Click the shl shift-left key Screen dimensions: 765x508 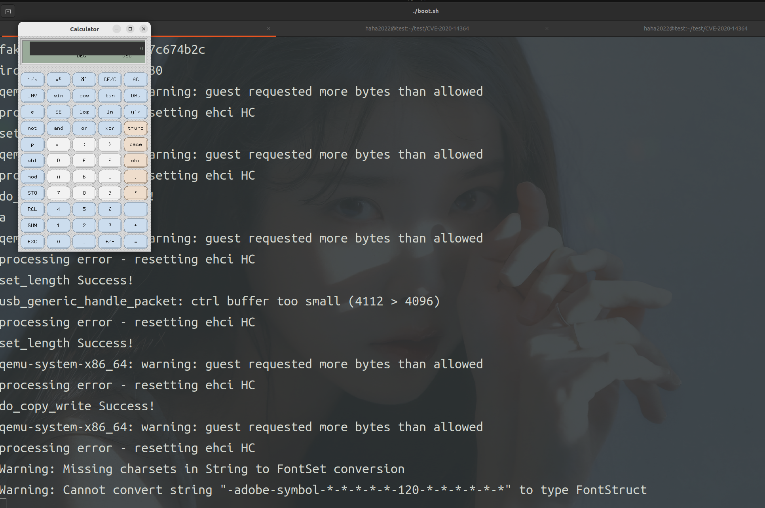(32, 161)
